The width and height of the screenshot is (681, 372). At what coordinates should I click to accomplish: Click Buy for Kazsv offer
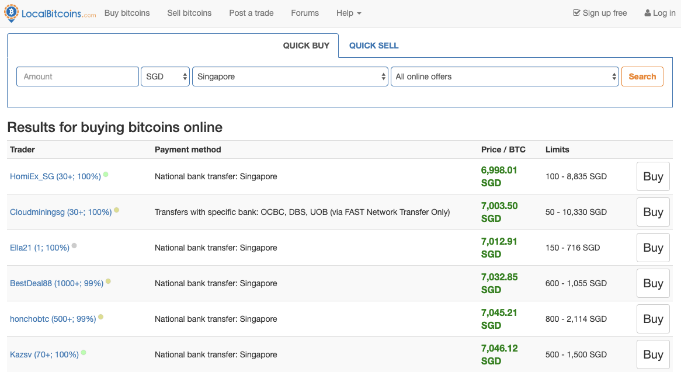tap(653, 354)
